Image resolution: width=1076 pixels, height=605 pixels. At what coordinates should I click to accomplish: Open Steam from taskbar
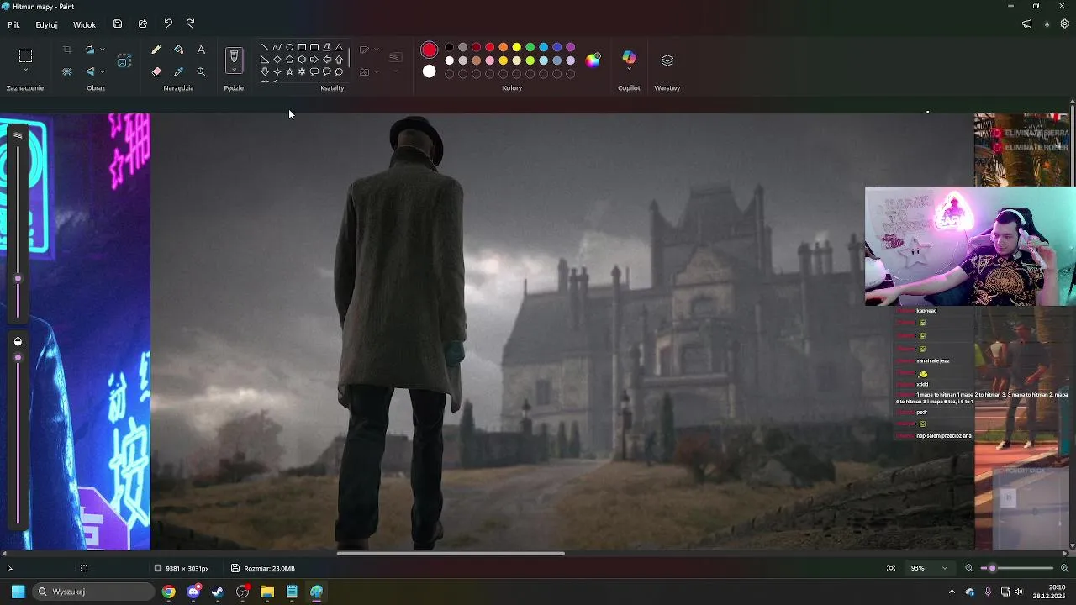[218, 592]
